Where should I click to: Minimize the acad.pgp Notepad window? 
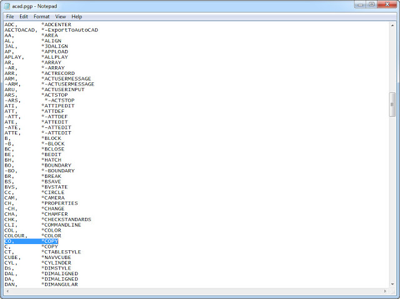coord(359,4)
